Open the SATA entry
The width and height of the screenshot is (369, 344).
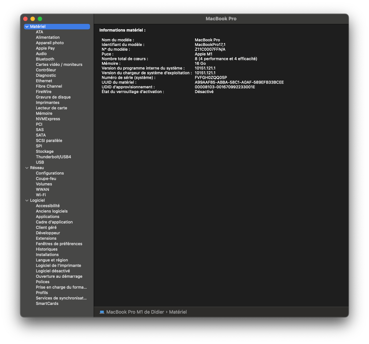41,135
